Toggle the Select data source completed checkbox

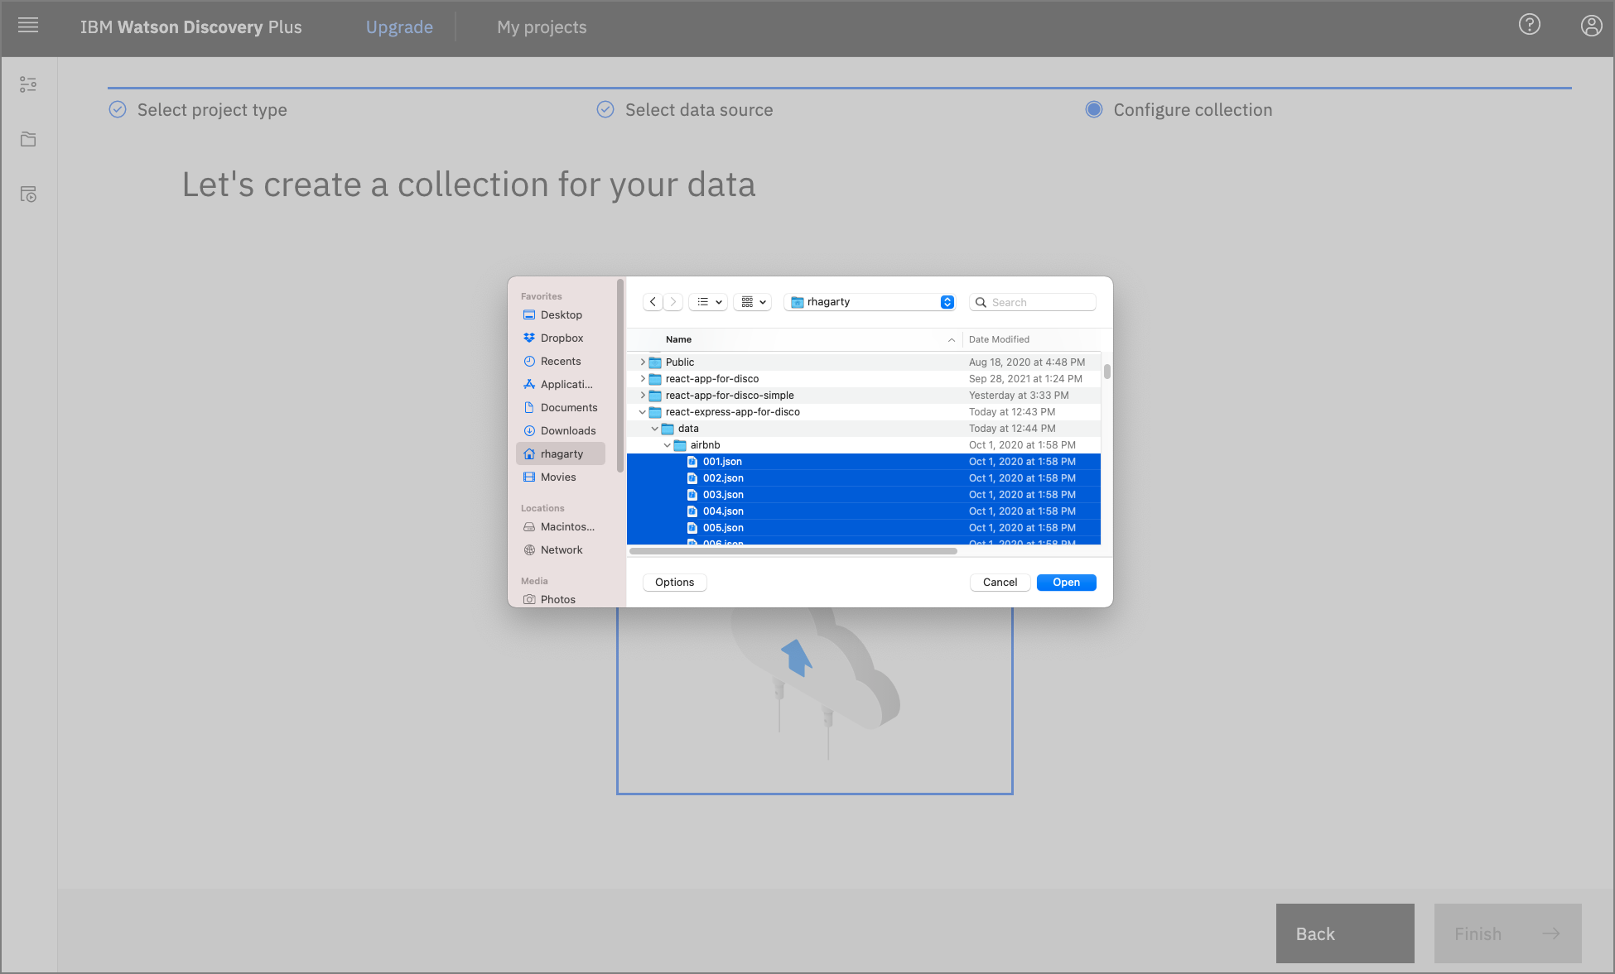[605, 108]
